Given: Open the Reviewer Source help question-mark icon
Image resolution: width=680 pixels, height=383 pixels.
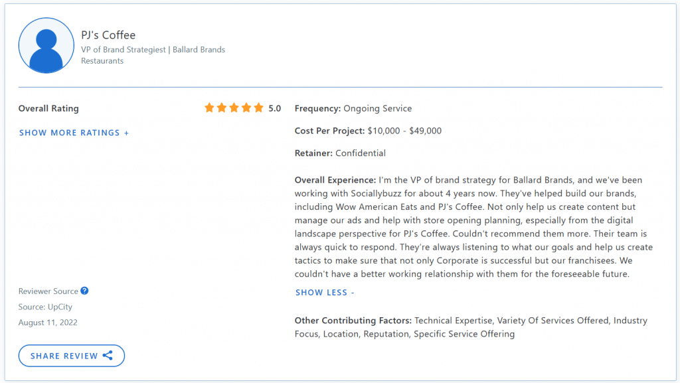Looking at the screenshot, I should [x=84, y=291].
